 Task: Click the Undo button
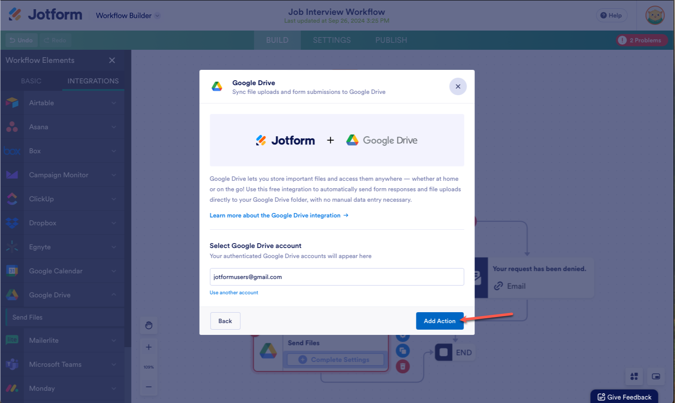21,40
